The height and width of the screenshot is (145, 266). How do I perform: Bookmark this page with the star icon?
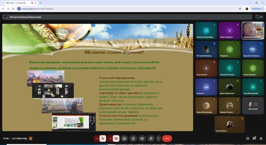240,9
